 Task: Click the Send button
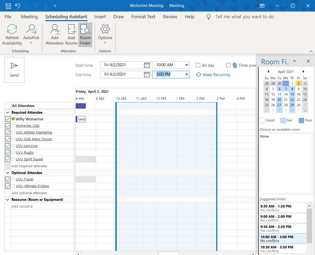click(x=14, y=70)
